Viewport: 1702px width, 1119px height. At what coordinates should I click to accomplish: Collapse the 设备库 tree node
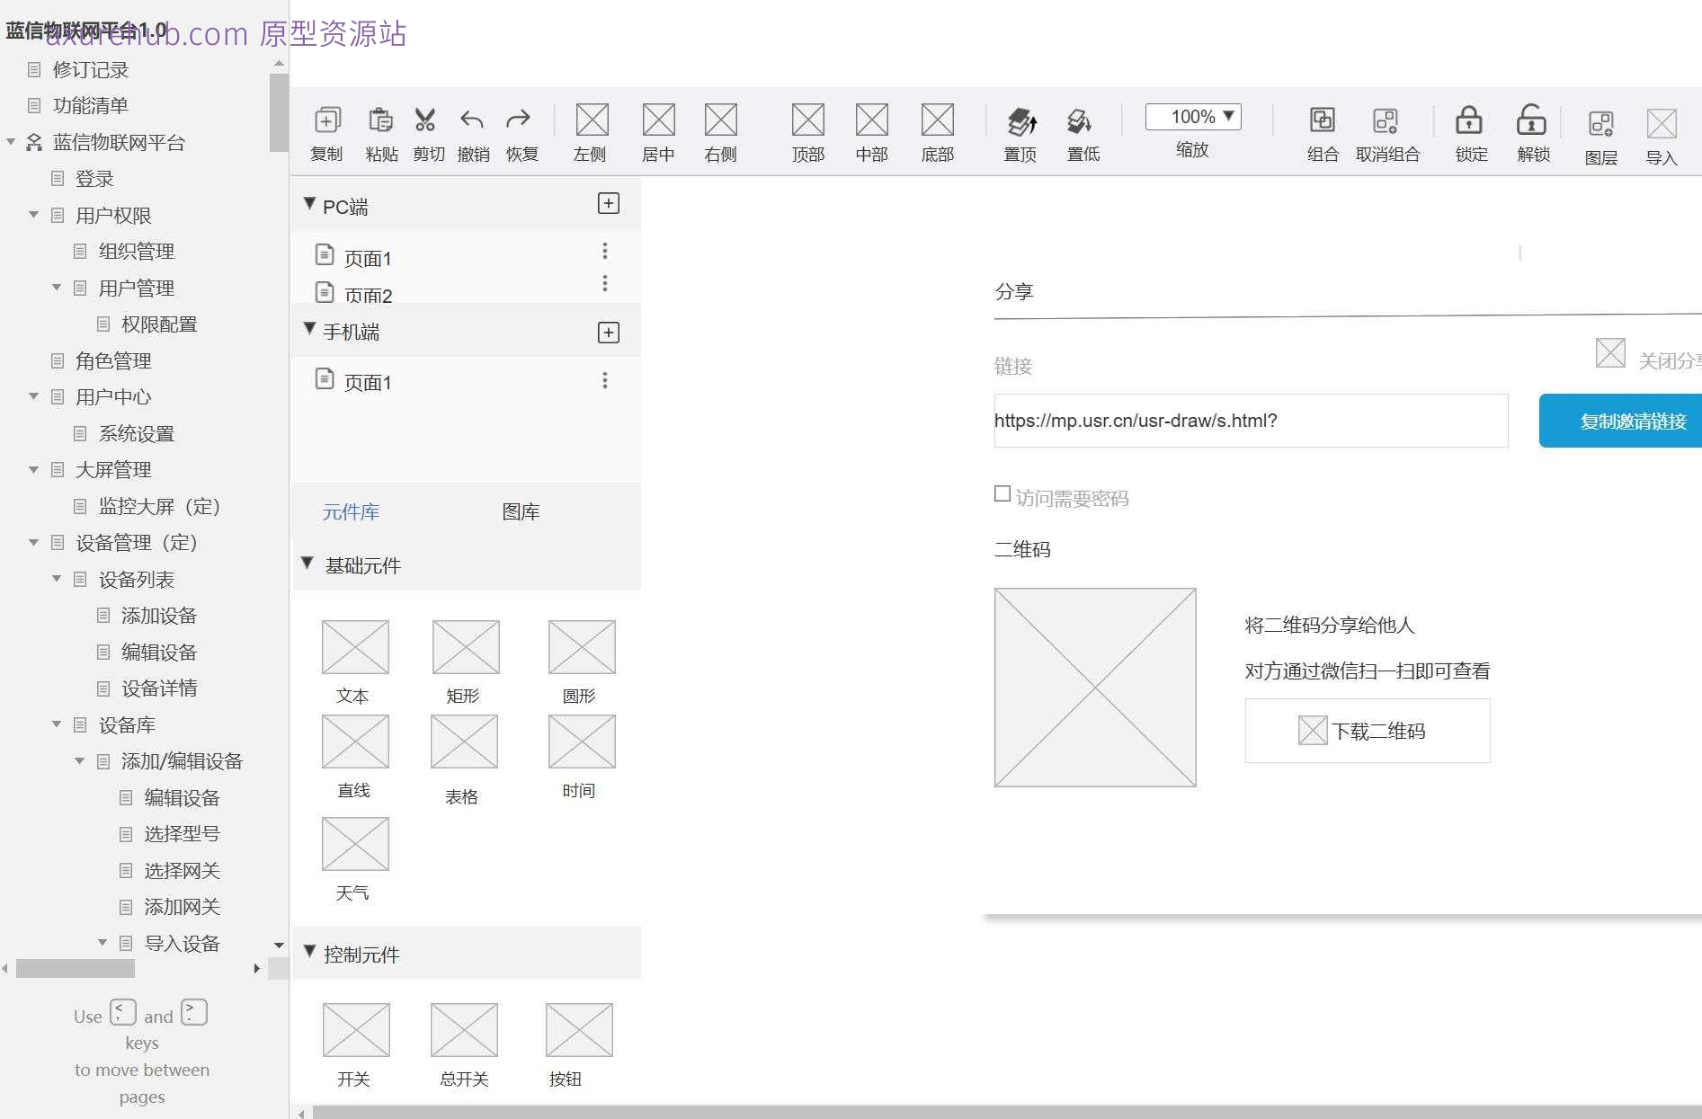click(x=57, y=724)
